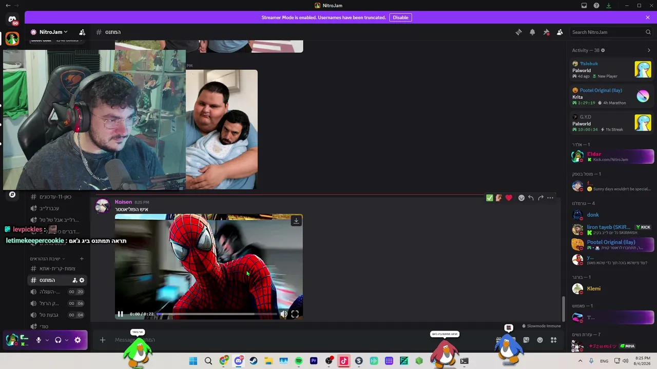Image resolution: width=657 pixels, height=369 pixels.
Task: Click the plus attachment button in message box
Action: click(x=103, y=340)
